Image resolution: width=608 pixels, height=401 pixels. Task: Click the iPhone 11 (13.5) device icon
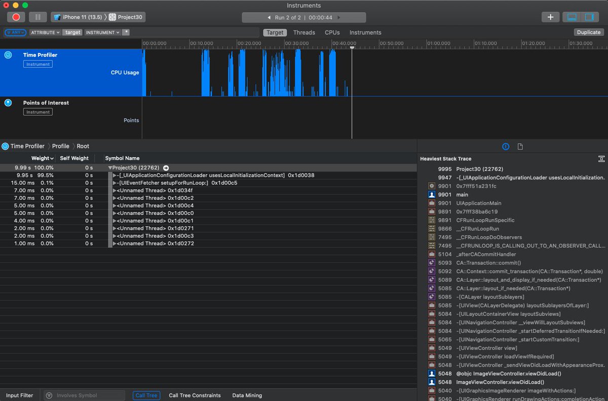pyautogui.click(x=58, y=17)
